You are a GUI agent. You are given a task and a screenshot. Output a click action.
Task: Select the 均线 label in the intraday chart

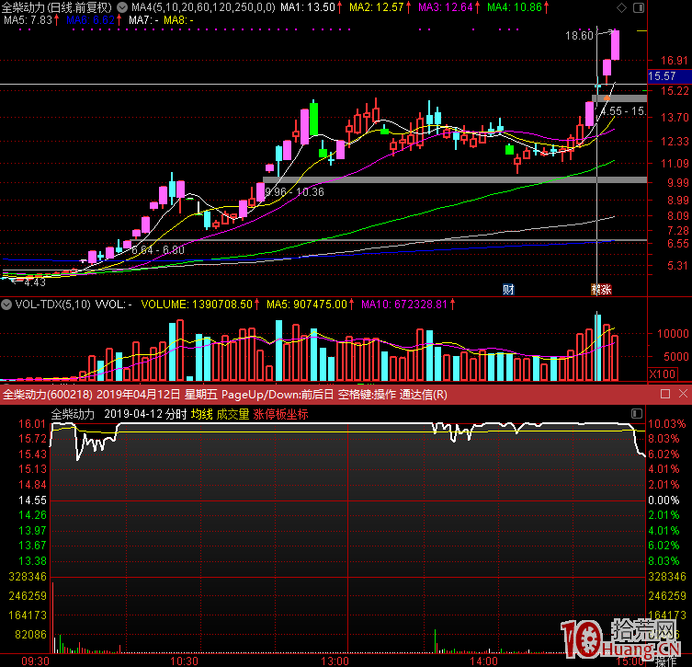(x=201, y=414)
